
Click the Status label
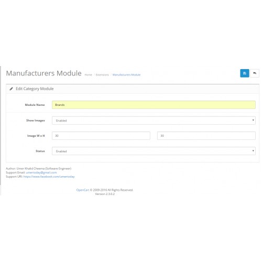pyautogui.click(x=40, y=151)
